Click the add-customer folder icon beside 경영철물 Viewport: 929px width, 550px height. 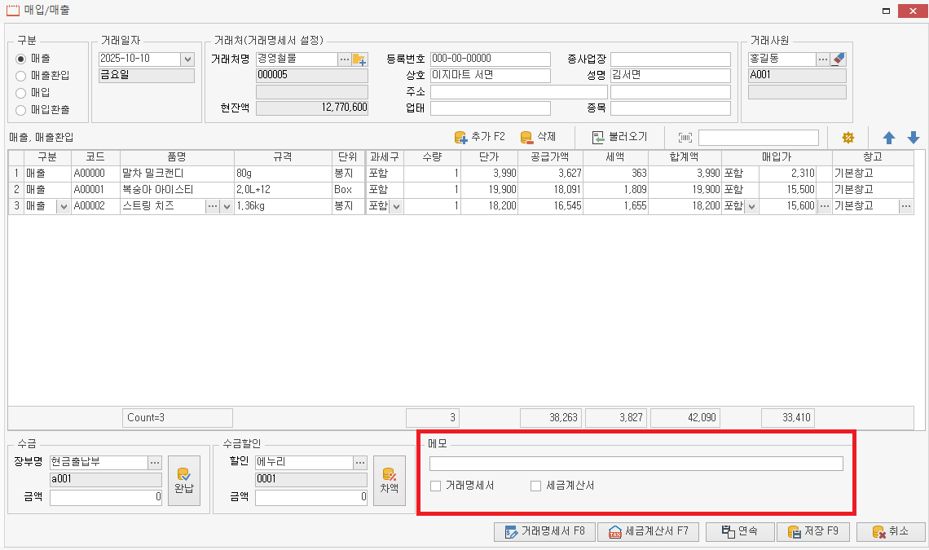(x=359, y=59)
